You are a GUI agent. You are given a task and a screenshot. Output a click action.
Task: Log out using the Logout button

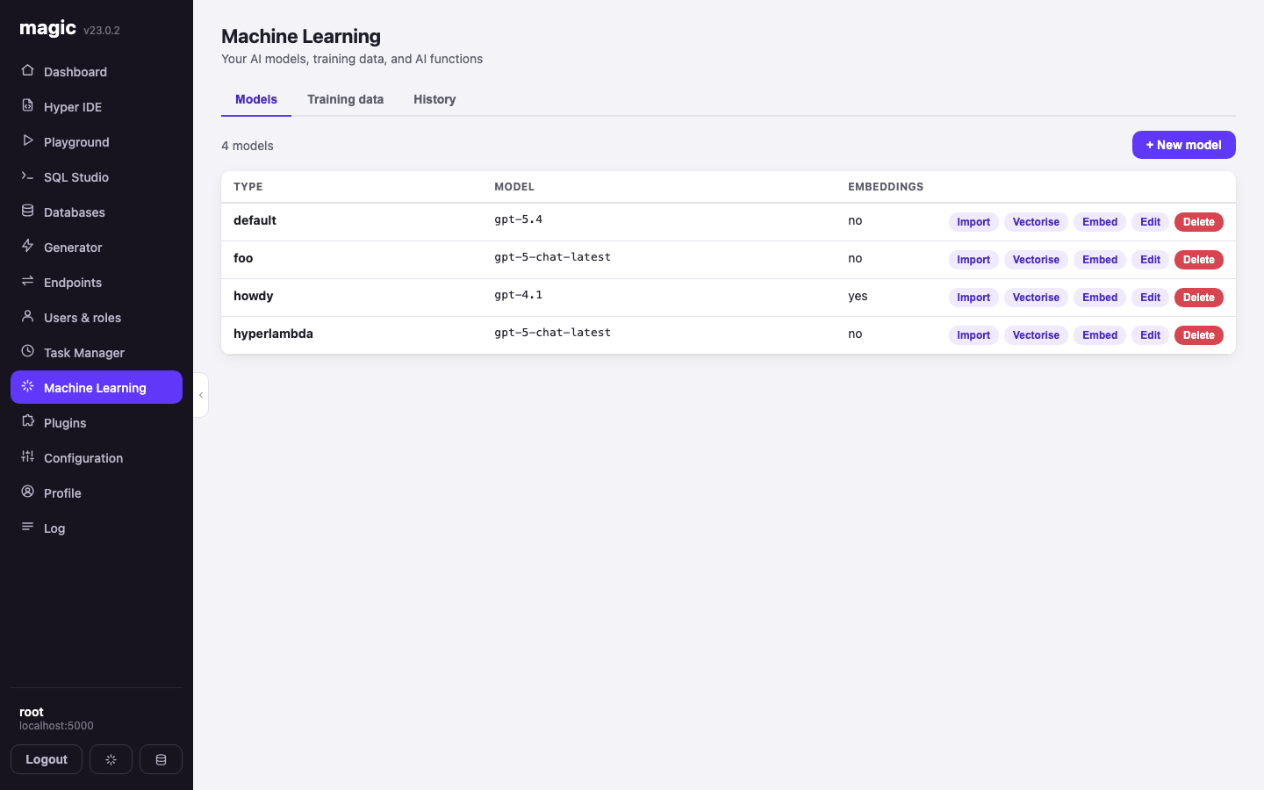point(47,759)
